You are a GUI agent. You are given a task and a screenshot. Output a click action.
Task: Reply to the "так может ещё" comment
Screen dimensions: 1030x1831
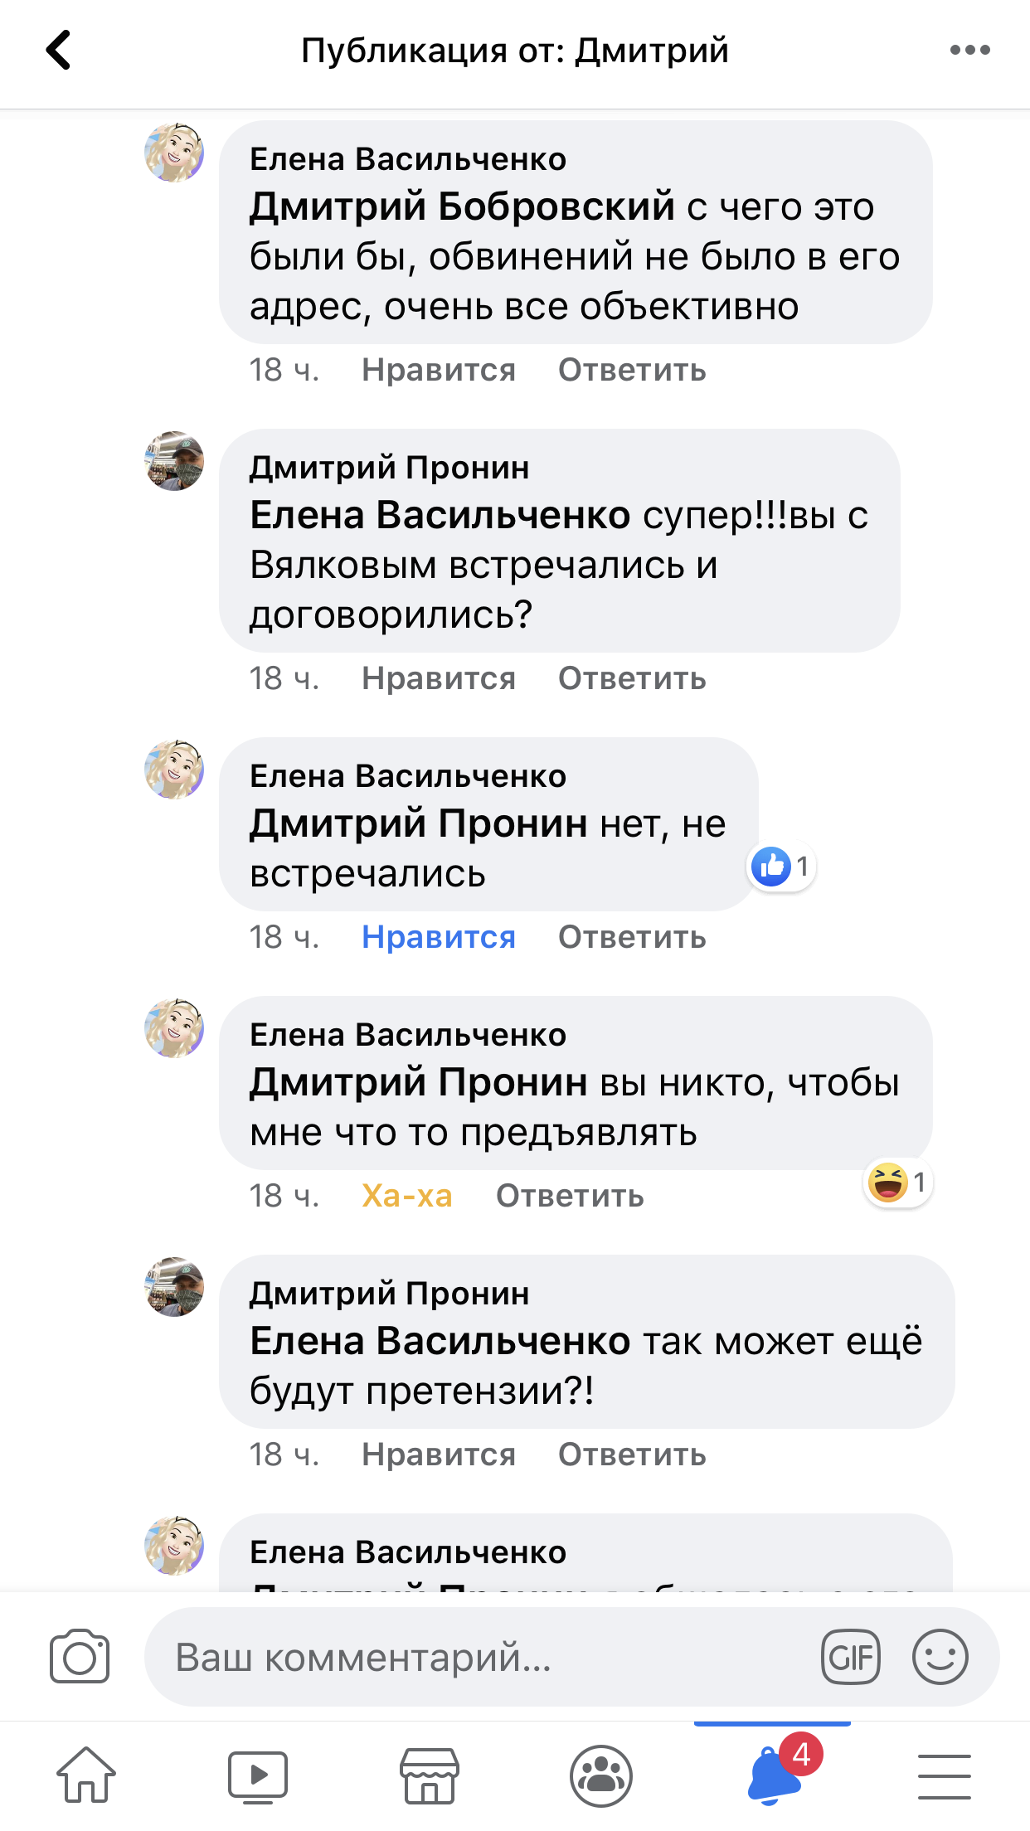pos(632,1455)
